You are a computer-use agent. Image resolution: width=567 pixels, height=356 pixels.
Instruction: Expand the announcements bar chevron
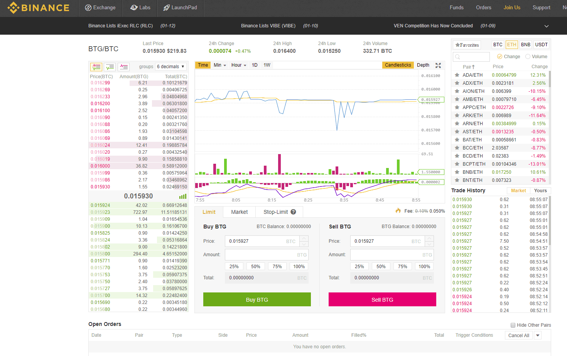547,26
